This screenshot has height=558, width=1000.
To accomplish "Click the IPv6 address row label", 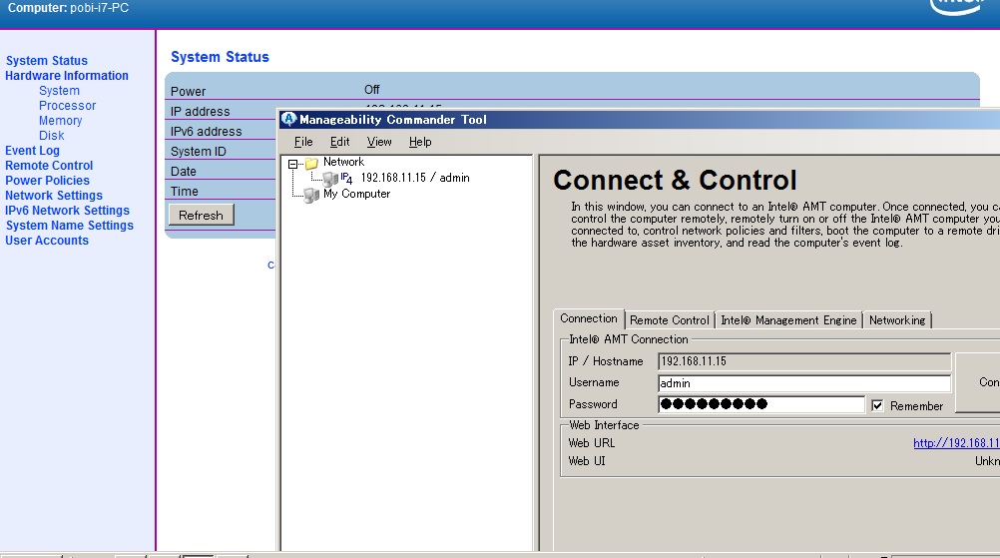I will coord(206,132).
